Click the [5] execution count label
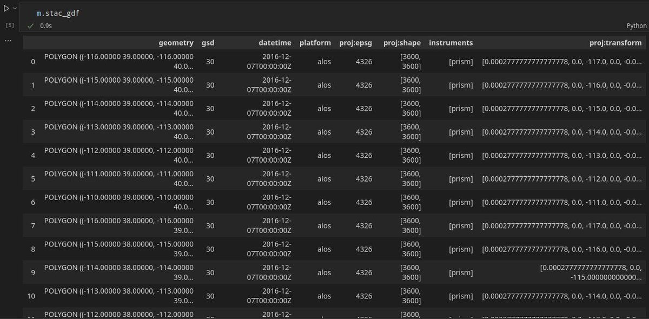649x319 pixels. click(x=9, y=25)
